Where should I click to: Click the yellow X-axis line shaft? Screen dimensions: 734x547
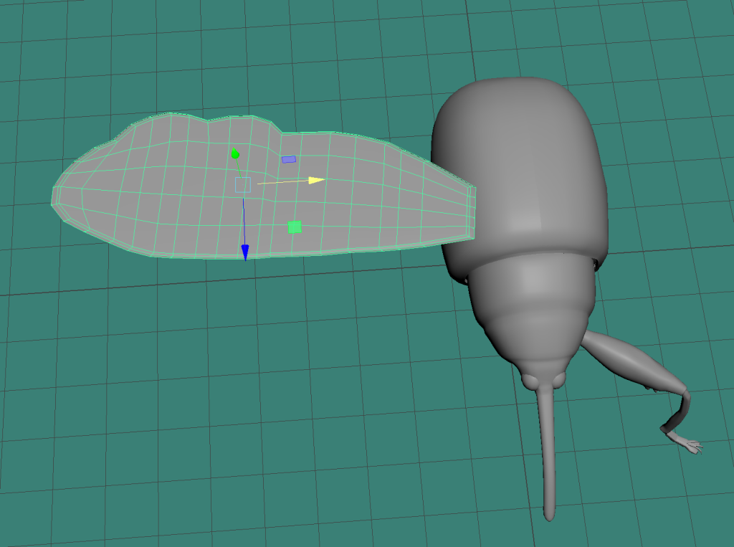pos(283,182)
